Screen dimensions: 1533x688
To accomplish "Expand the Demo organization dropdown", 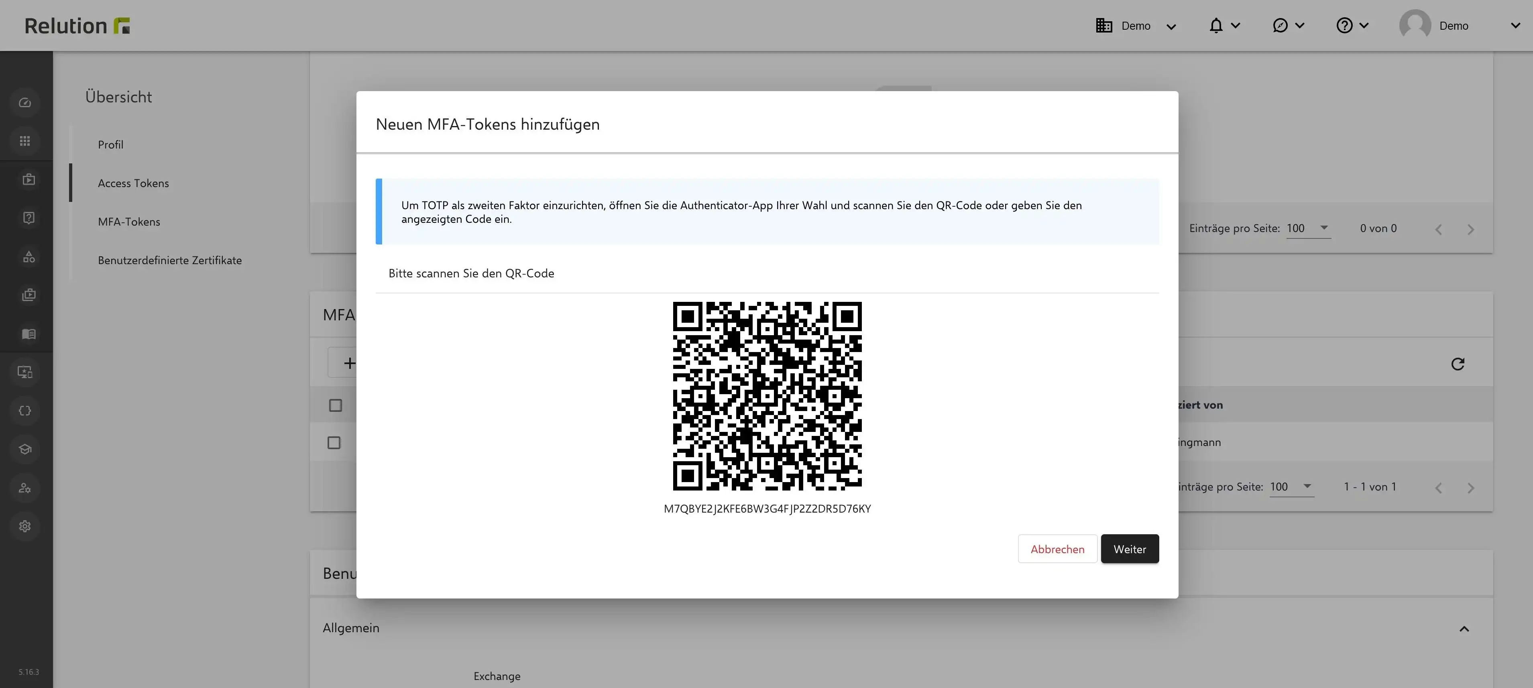I will (1171, 26).
